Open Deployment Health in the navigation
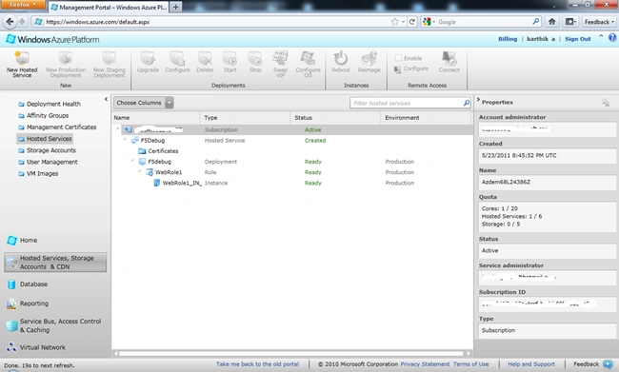 pyautogui.click(x=50, y=104)
